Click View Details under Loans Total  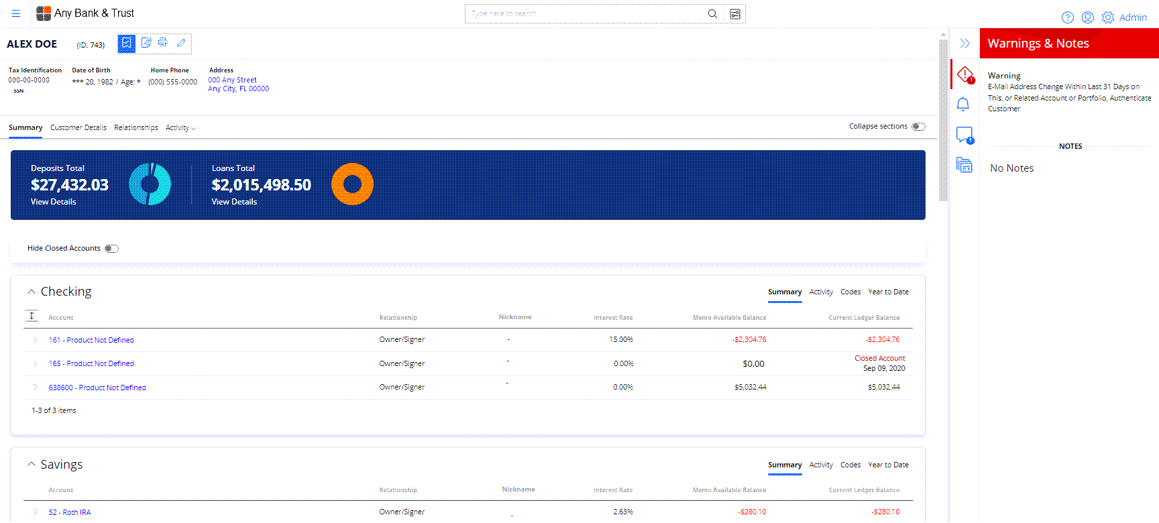[x=234, y=202]
